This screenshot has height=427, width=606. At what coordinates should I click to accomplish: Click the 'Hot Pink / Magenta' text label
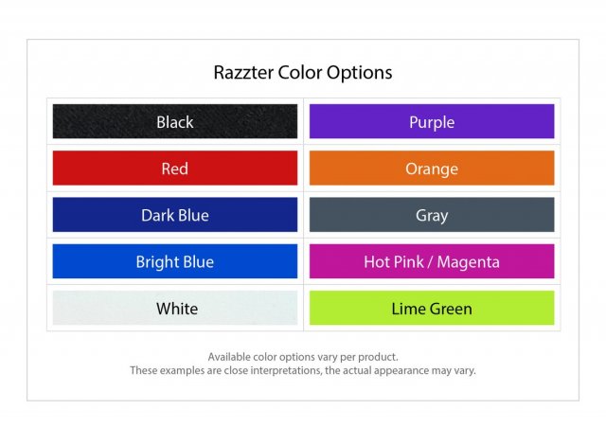(x=432, y=262)
